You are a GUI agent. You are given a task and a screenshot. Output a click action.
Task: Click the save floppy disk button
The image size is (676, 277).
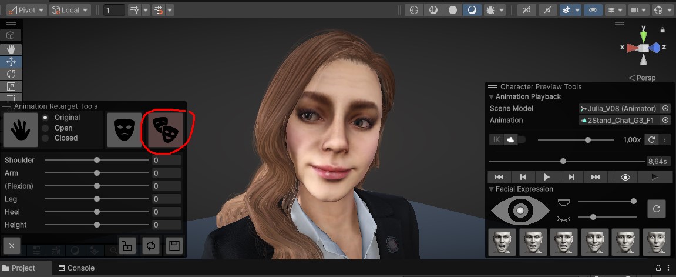point(174,246)
